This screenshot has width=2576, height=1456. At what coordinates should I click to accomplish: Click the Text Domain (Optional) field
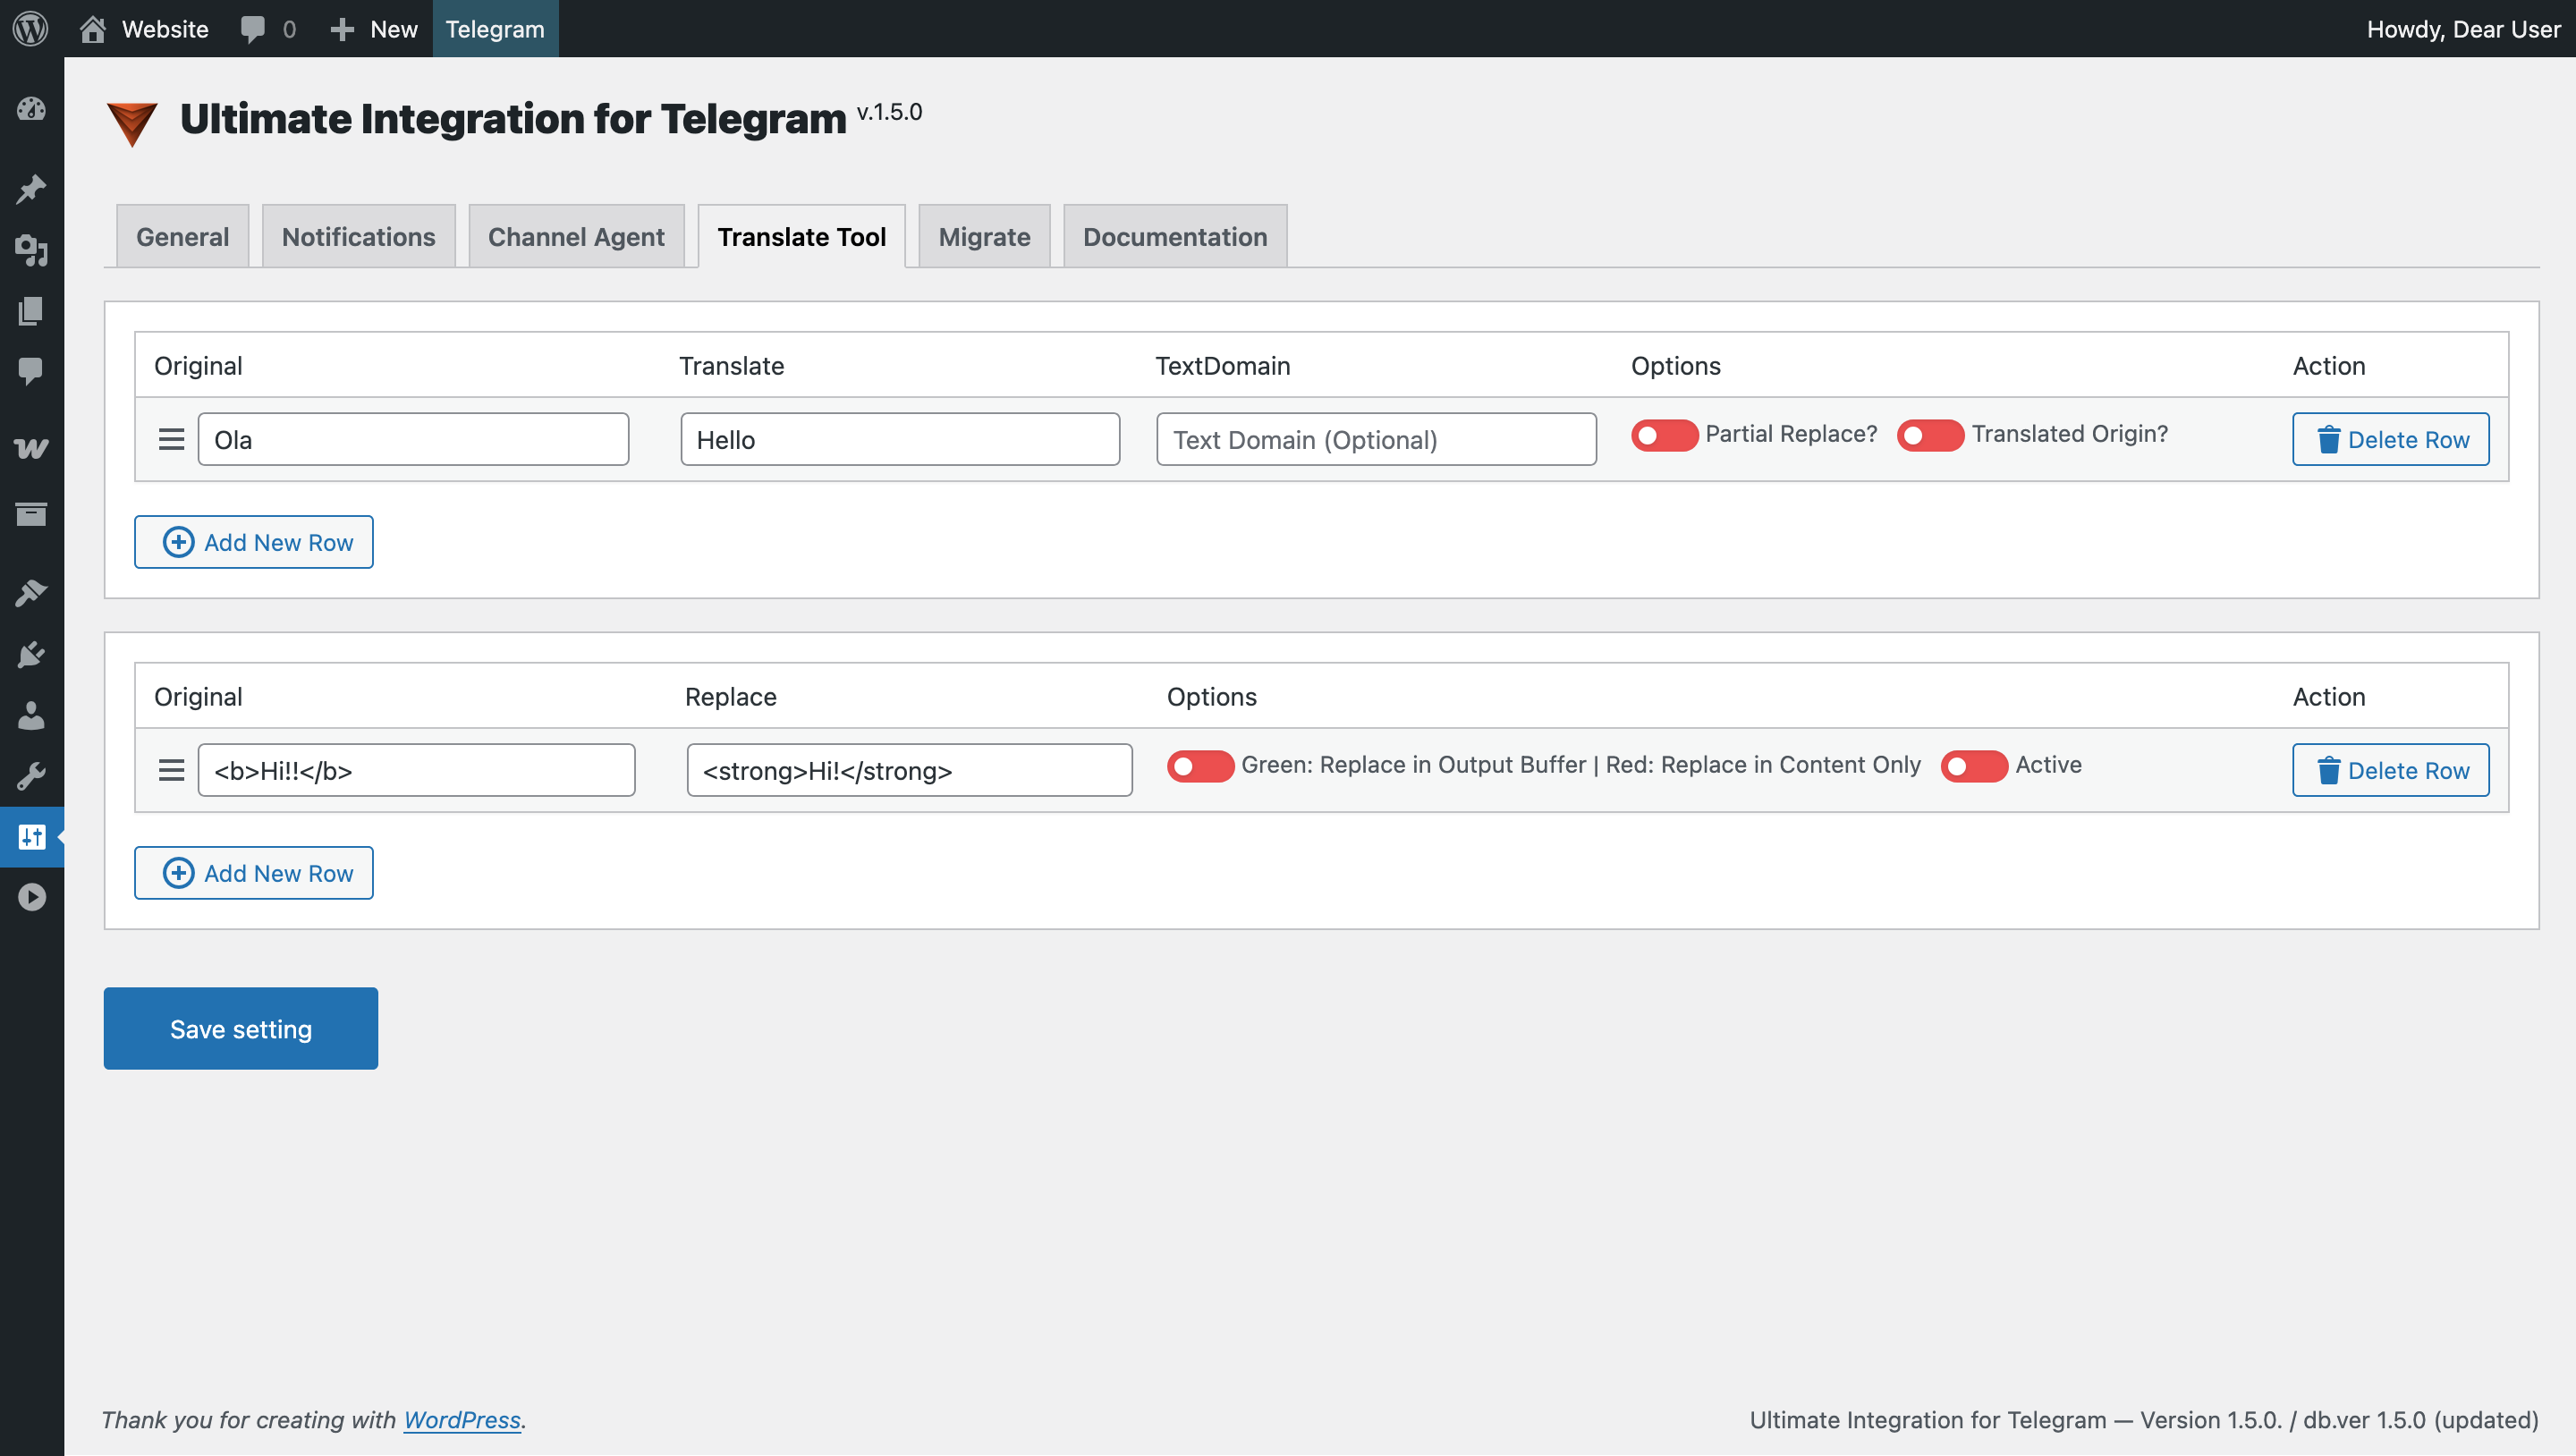(x=1376, y=439)
